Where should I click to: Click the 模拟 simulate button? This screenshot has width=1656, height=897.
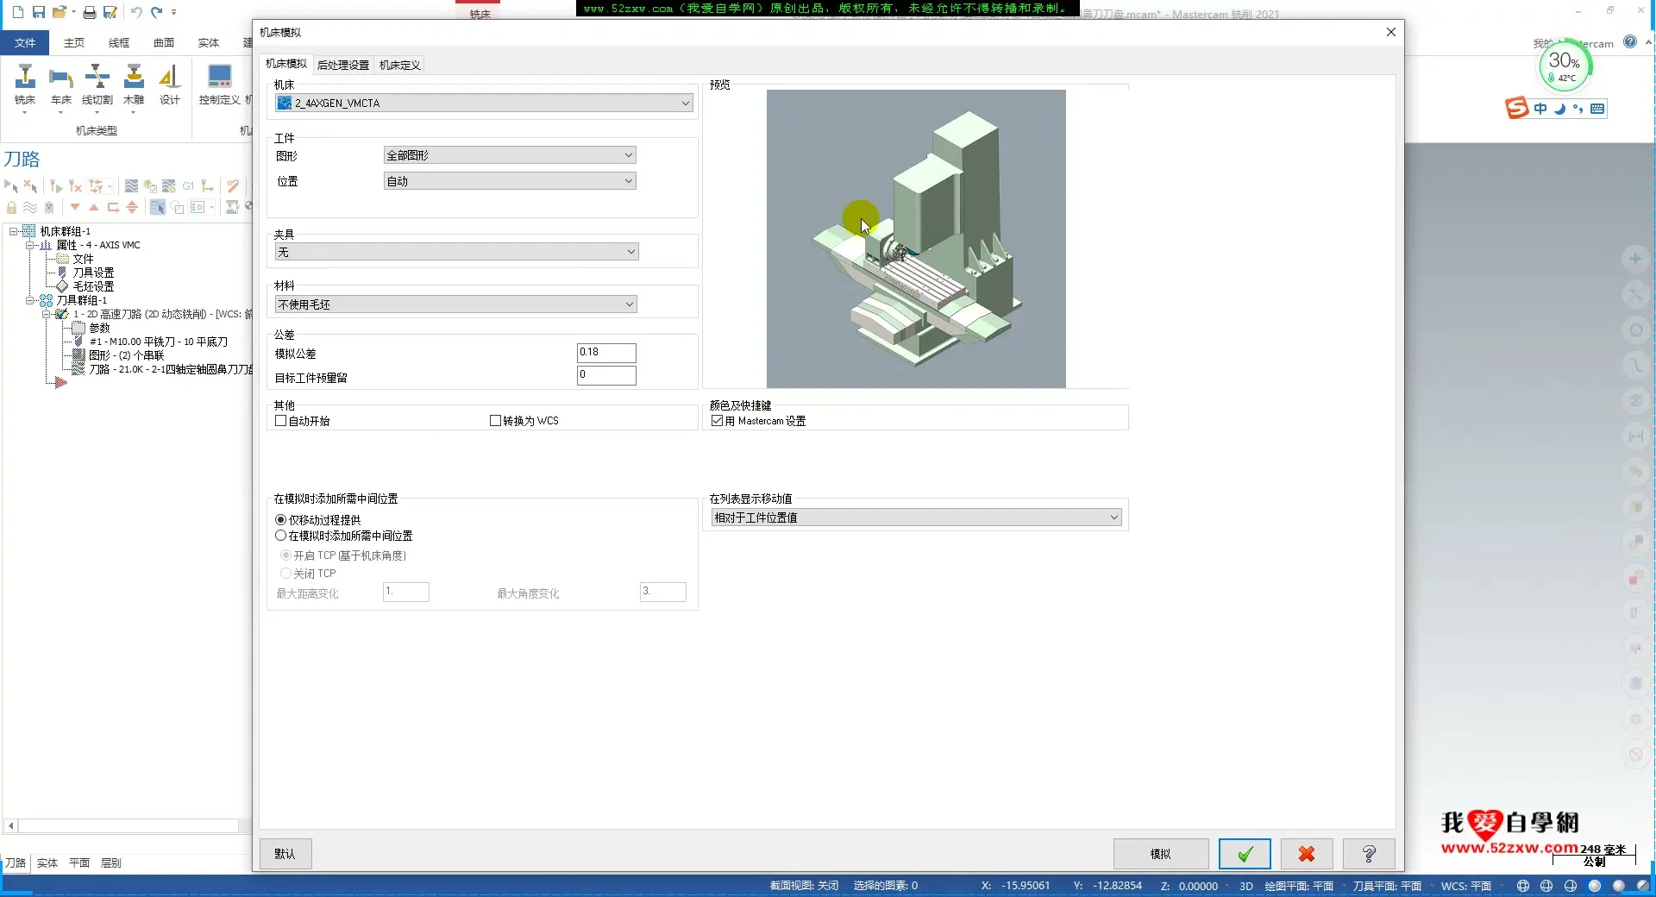tap(1160, 854)
